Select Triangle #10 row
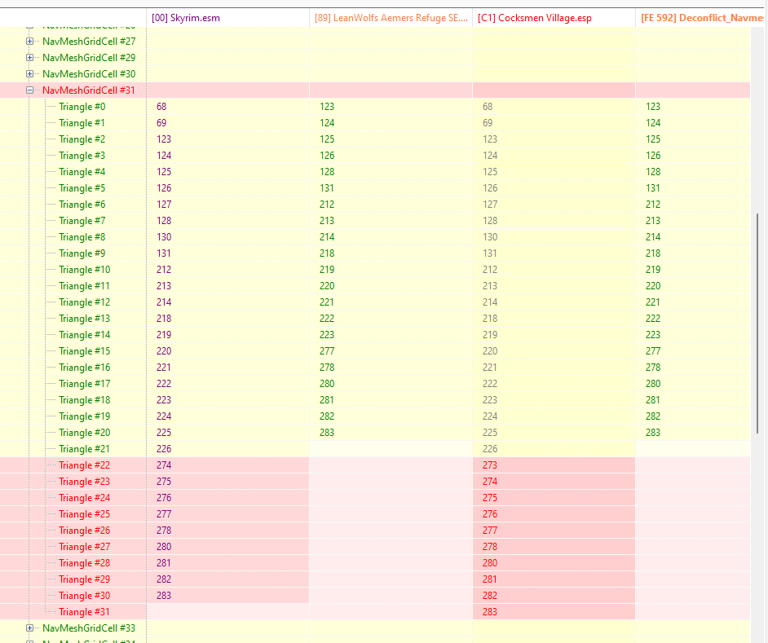Image resolution: width=768 pixels, height=643 pixels. pyautogui.click(x=375, y=270)
